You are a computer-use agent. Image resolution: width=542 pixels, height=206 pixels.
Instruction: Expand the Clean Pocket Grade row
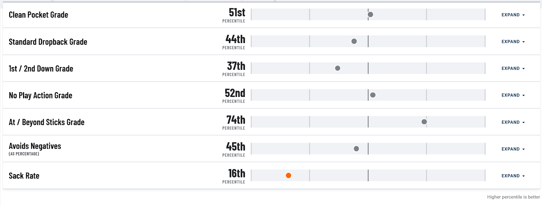pyautogui.click(x=513, y=15)
